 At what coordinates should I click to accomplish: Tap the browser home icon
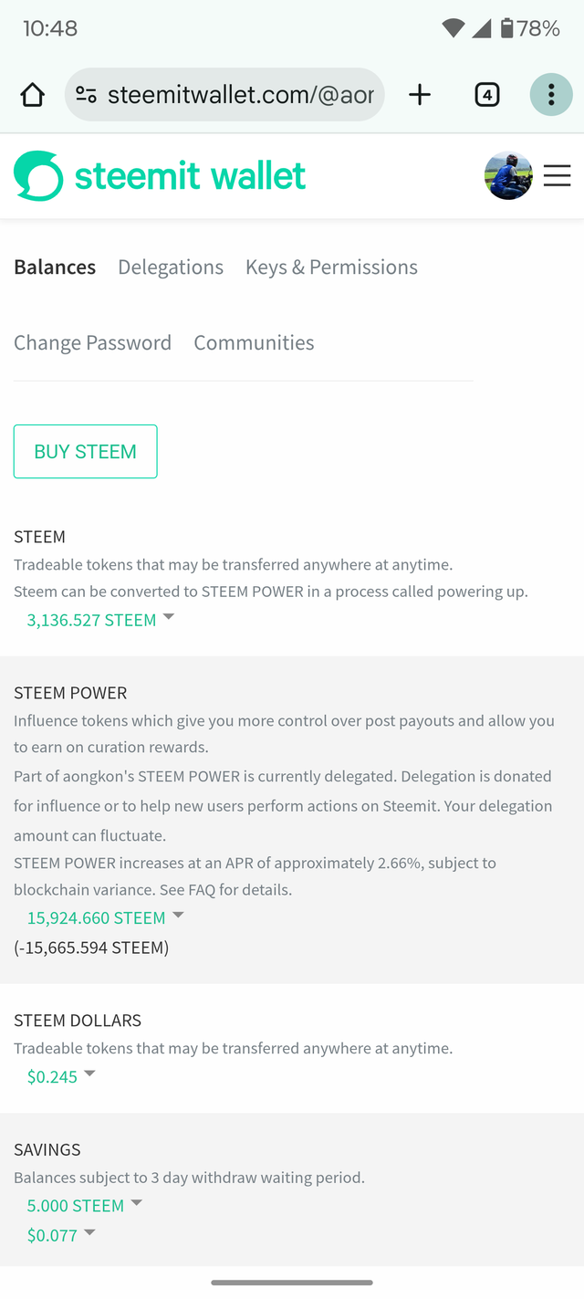tap(32, 95)
